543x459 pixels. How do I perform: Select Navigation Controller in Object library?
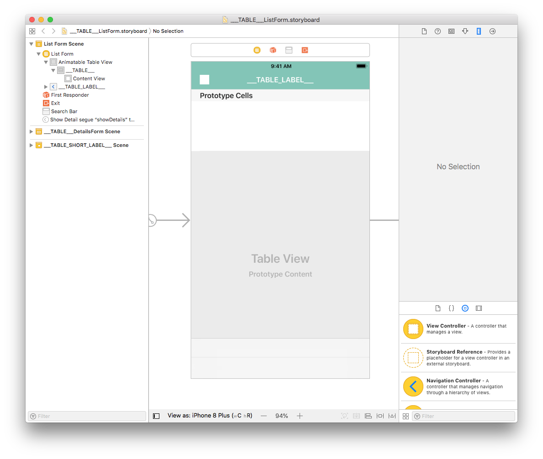[458, 386]
